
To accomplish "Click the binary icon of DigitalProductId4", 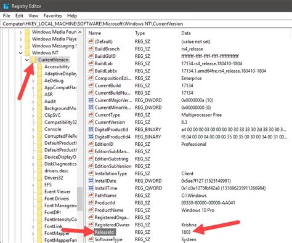I will (x=91, y=137).
